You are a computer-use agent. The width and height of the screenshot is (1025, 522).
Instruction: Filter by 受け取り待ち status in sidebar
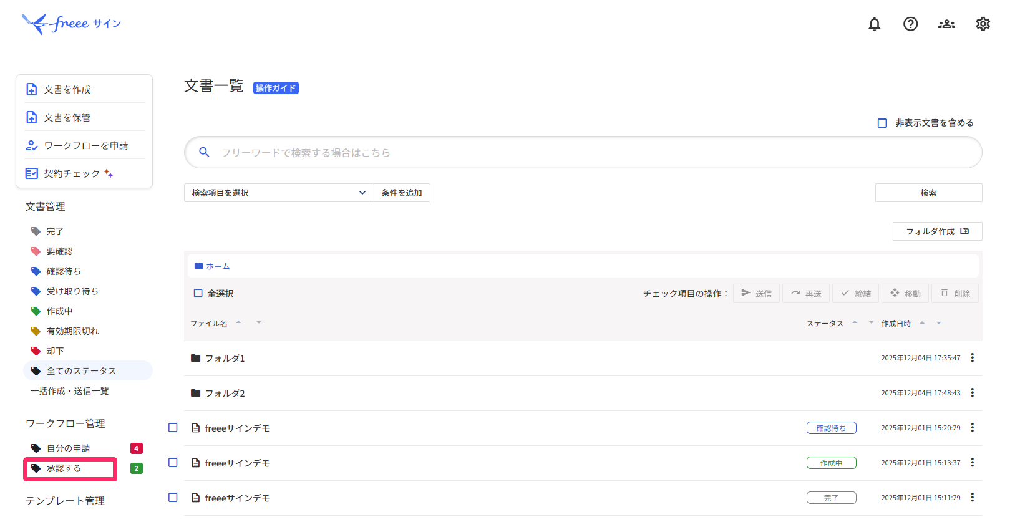pyautogui.click(x=72, y=291)
